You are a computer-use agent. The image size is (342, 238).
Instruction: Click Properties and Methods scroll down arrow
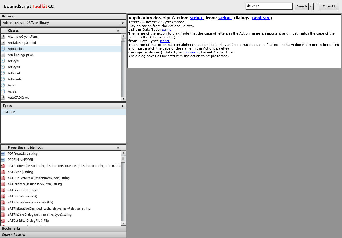click(123, 223)
